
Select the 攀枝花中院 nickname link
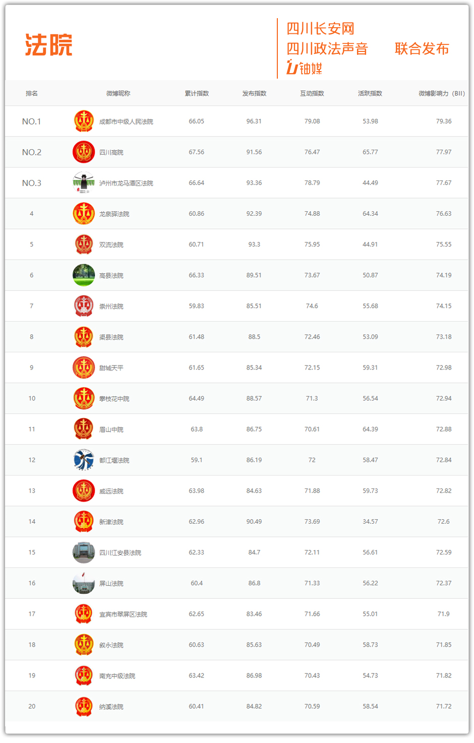pyautogui.click(x=114, y=399)
